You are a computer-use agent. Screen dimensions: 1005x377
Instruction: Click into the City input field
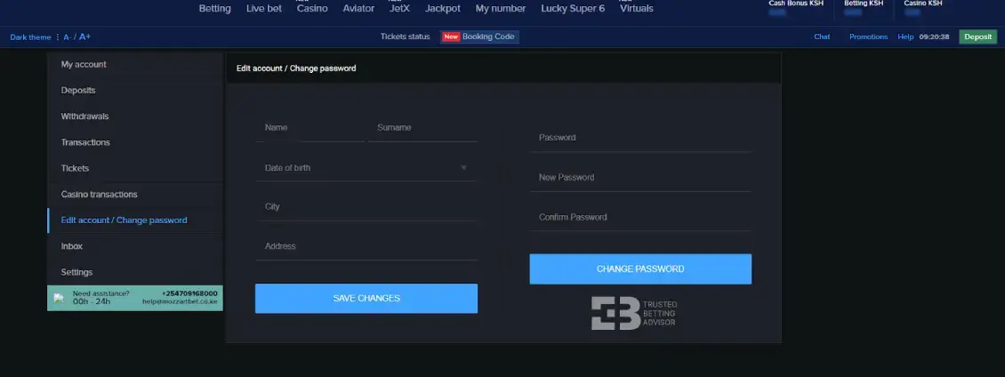tap(366, 206)
